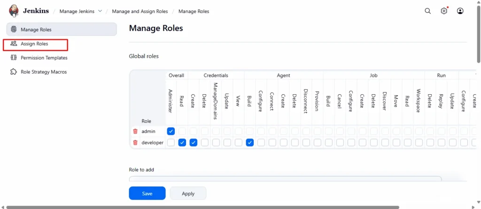This screenshot has width=481, height=209.
Task: Open the settings gear icon in header
Action: pyautogui.click(x=444, y=11)
